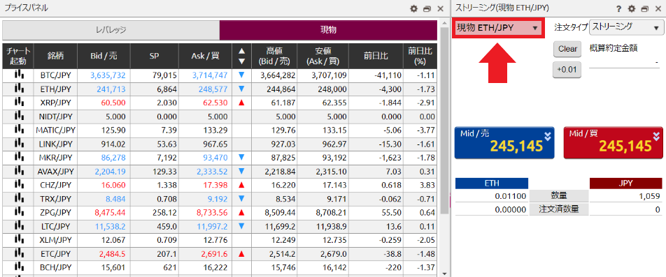Launch chart for XLM/JPY row

[18, 239]
